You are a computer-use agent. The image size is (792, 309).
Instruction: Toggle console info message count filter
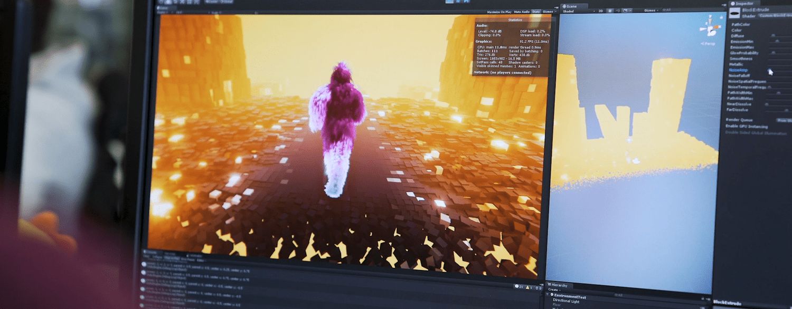click(x=518, y=287)
